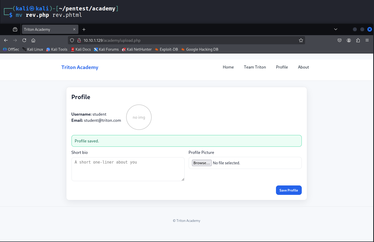The width and height of the screenshot is (374, 242).
Task: Open the Firefox account icon
Action: click(349, 40)
